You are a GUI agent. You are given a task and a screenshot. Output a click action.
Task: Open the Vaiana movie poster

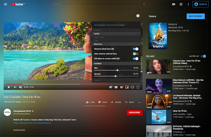coord(158,36)
